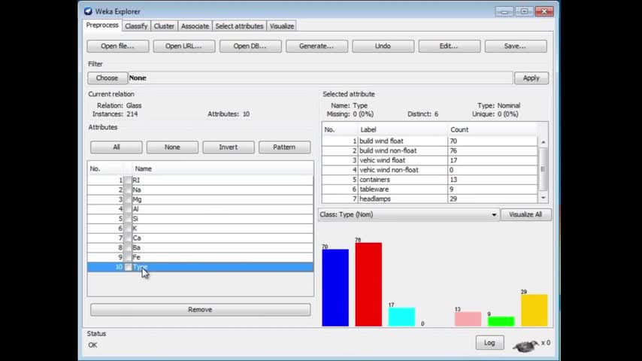642x361 pixels.
Task: Select the 'vehic wind non-float' label row
Action: (429, 170)
